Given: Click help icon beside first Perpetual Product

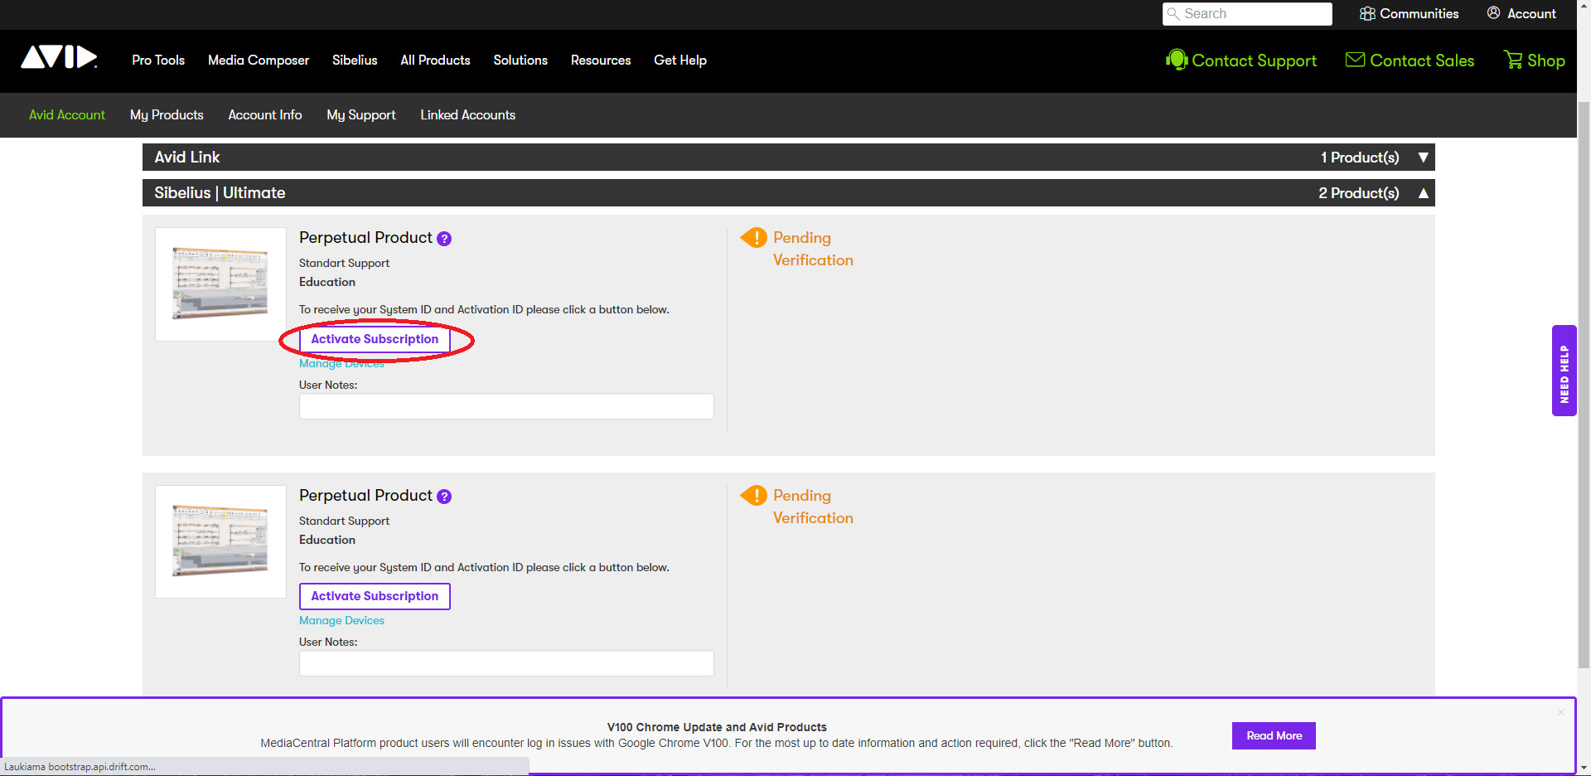Looking at the screenshot, I should [444, 239].
